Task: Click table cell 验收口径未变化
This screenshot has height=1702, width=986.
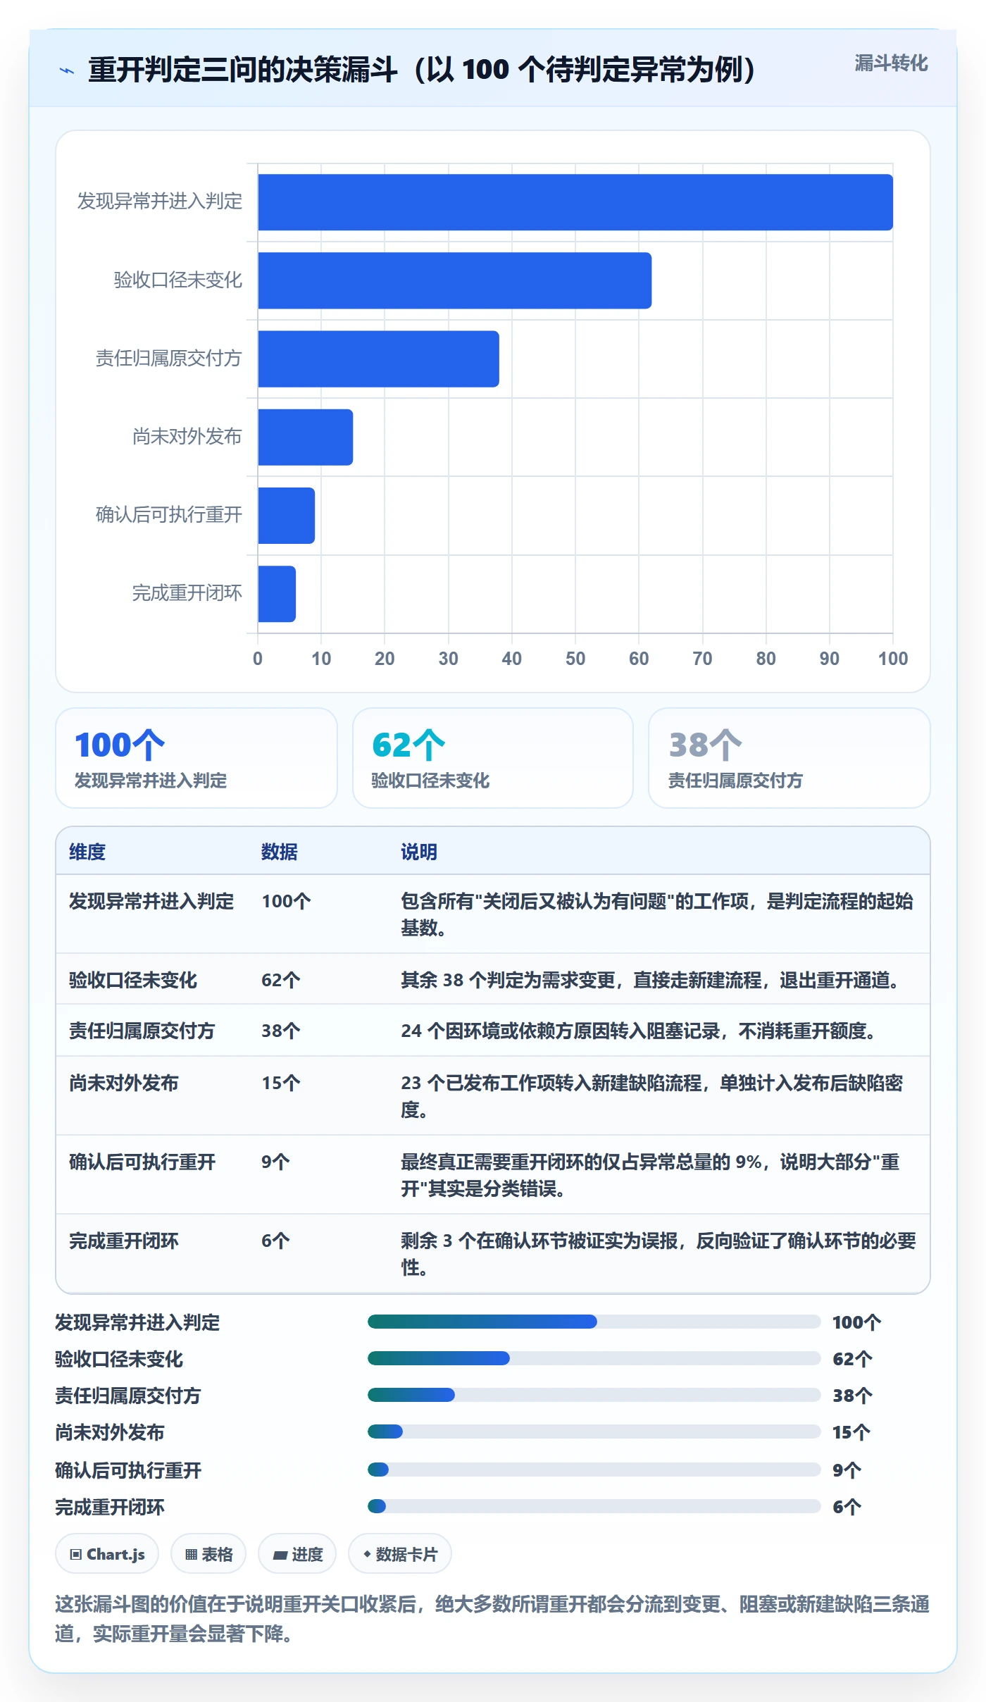Action: 133,980
